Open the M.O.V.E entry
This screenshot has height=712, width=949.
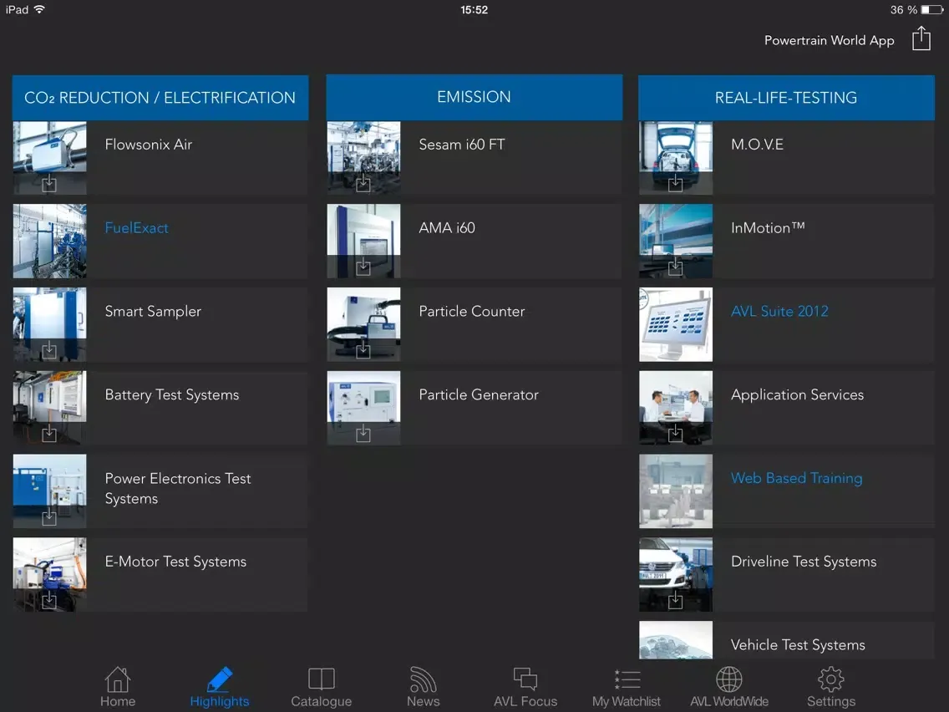tap(787, 158)
